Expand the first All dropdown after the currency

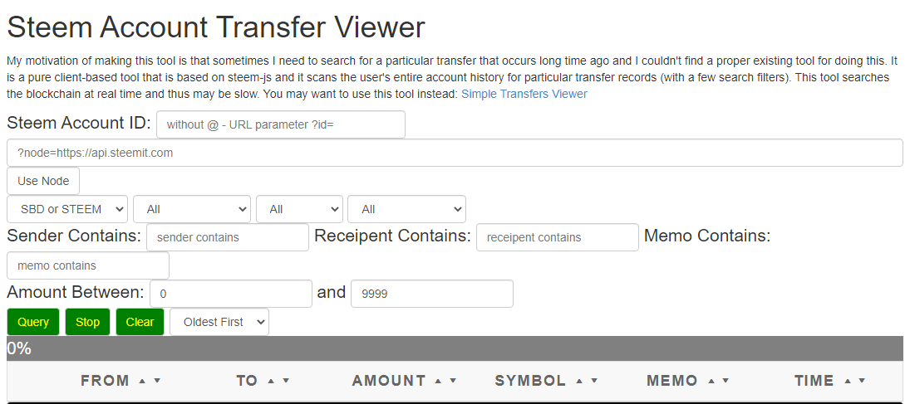coord(192,209)
